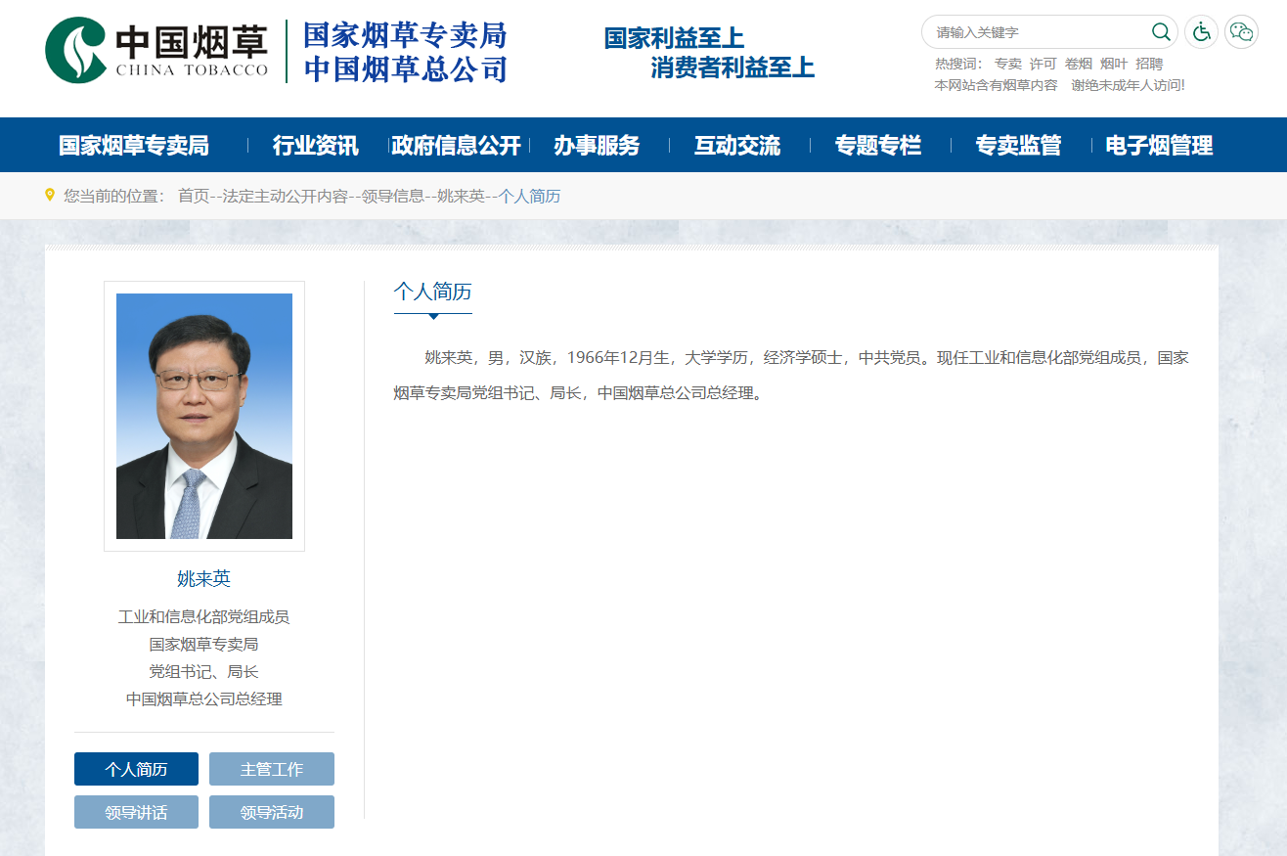Click the slogan 国家利益至上
Image resolution: width=1287 pixels, height=856 pixels.
pyautogui.click(x=674, y=38)
